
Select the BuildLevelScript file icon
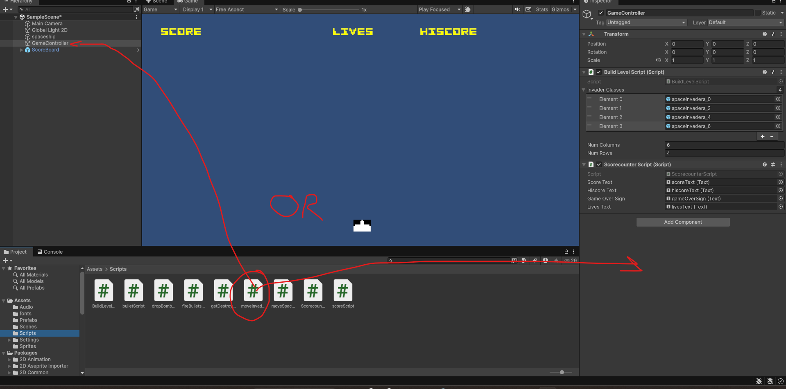[104, 291]
